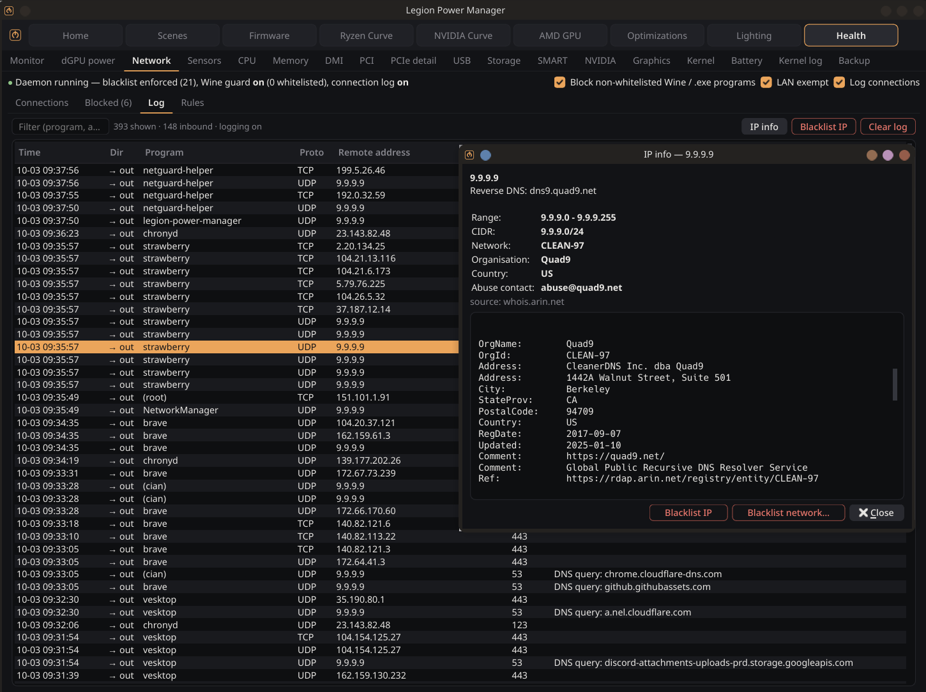Image resolution: width=926 pixels, height=692 pixels.
Task: Select the chronyd row with 139.177.202.26
Action: [x=236, y=460]
